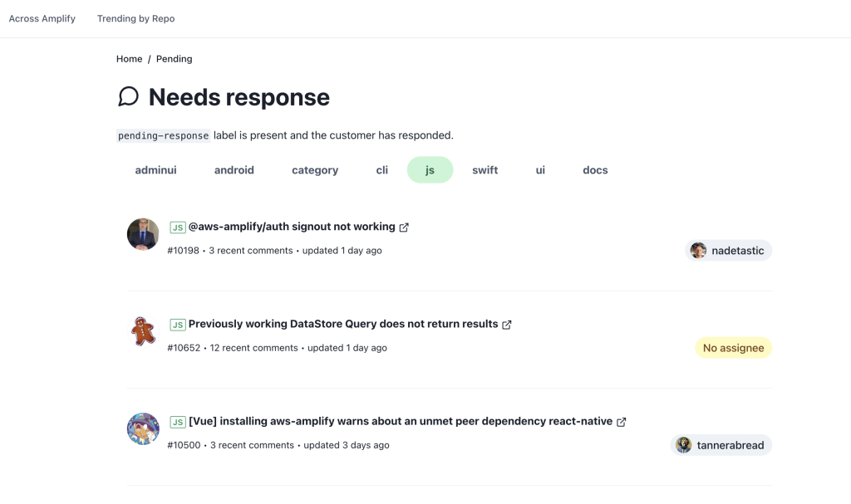Image resolution: width=851 pixels, height=504 pixels.
Task: Select the "Across Amplify" tab
Action: (42, 17)
